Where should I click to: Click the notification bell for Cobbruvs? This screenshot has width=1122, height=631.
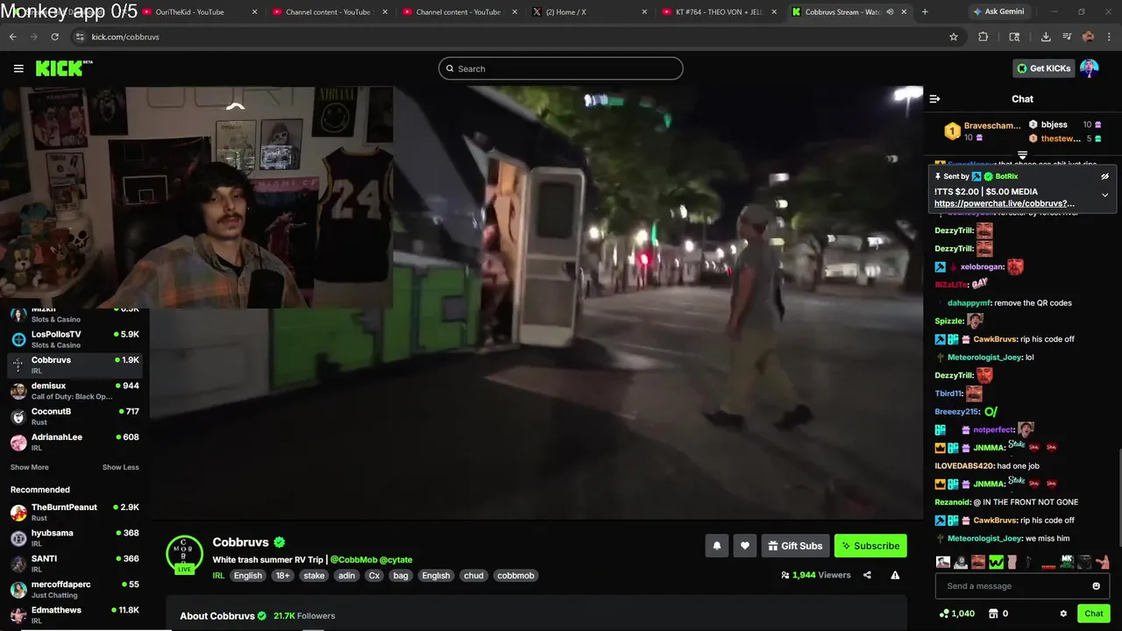716,546
